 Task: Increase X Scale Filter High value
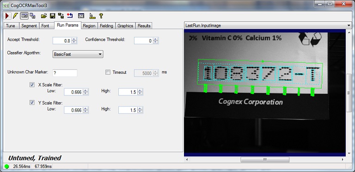pos(140,90)
